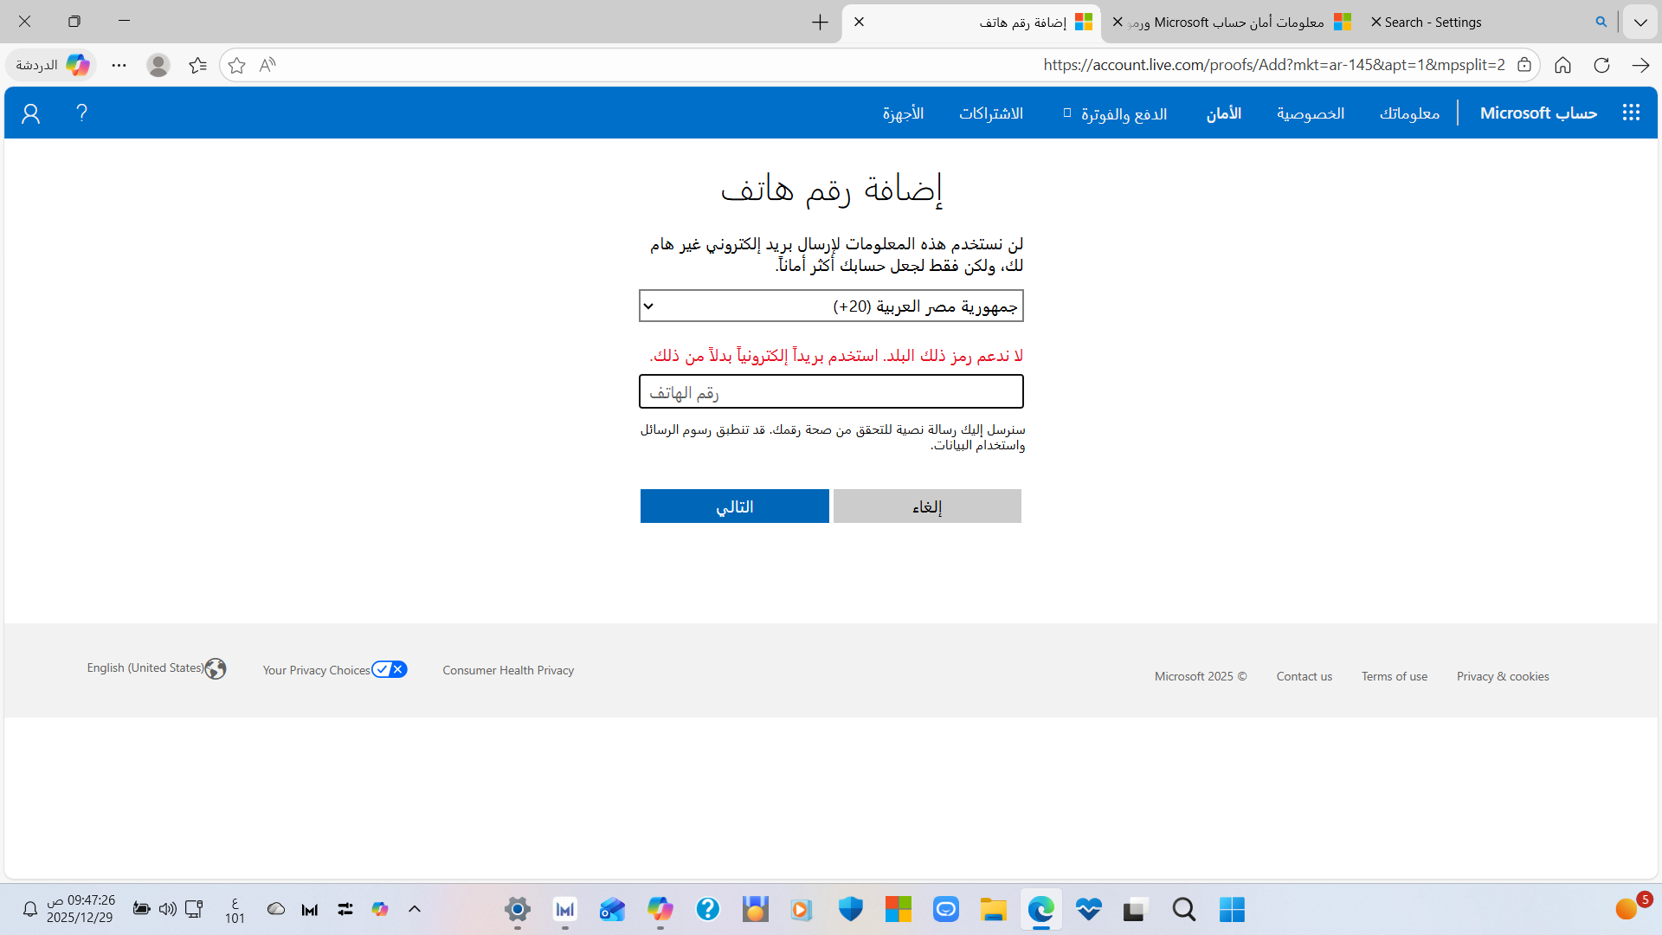The image size is (1662, 935).
Task: Open the Terms of use link
Action: coord(1395,676)
